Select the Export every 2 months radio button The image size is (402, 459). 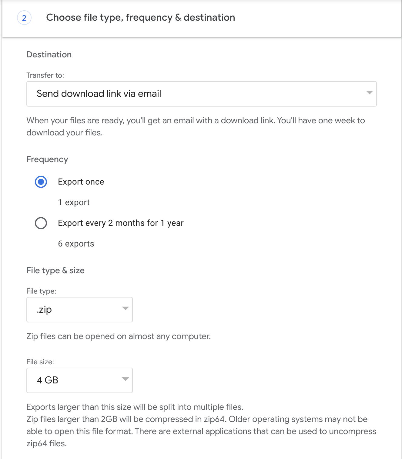pos(41,223)
